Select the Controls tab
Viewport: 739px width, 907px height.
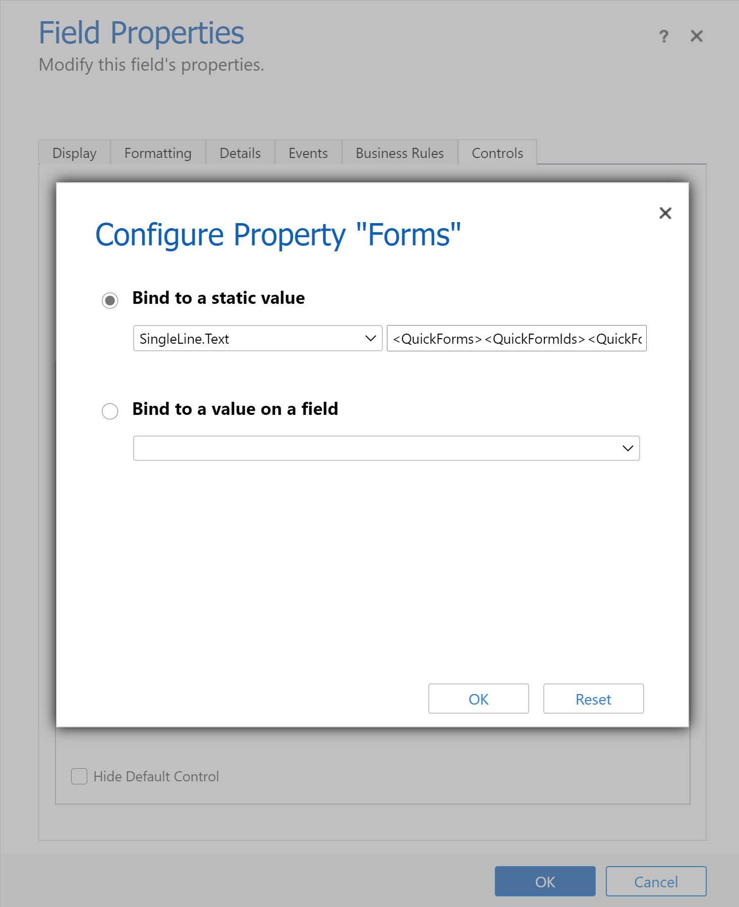[x=497, y=153]
